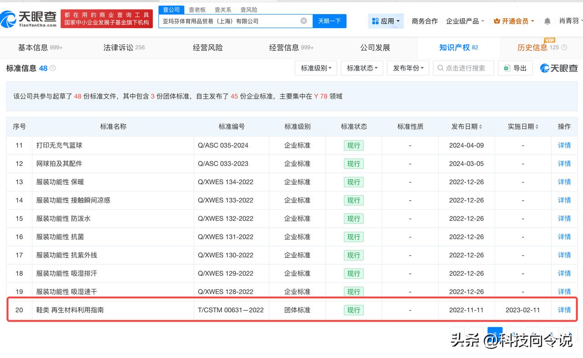Screen dimensions: 583x358
Task: Click standard name 鞋类 再生材料利用指南
Action: tap(70, 310)
